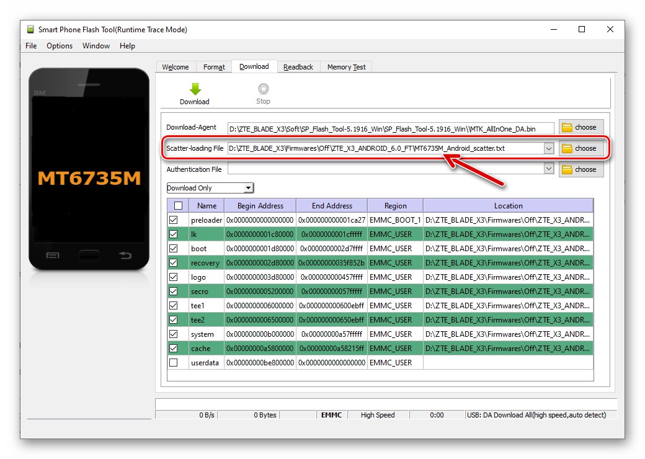Uncheck the system partition checkbox
645x459 pixels.
[174, 334]
